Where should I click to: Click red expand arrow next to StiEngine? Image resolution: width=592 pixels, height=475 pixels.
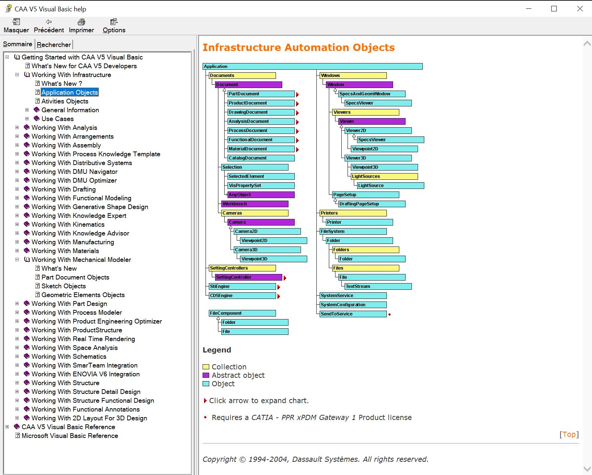[279, 287]
